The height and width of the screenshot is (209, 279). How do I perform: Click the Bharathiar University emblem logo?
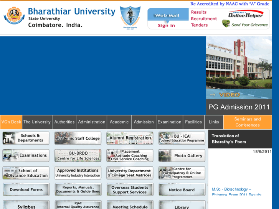tap(14, 16)
